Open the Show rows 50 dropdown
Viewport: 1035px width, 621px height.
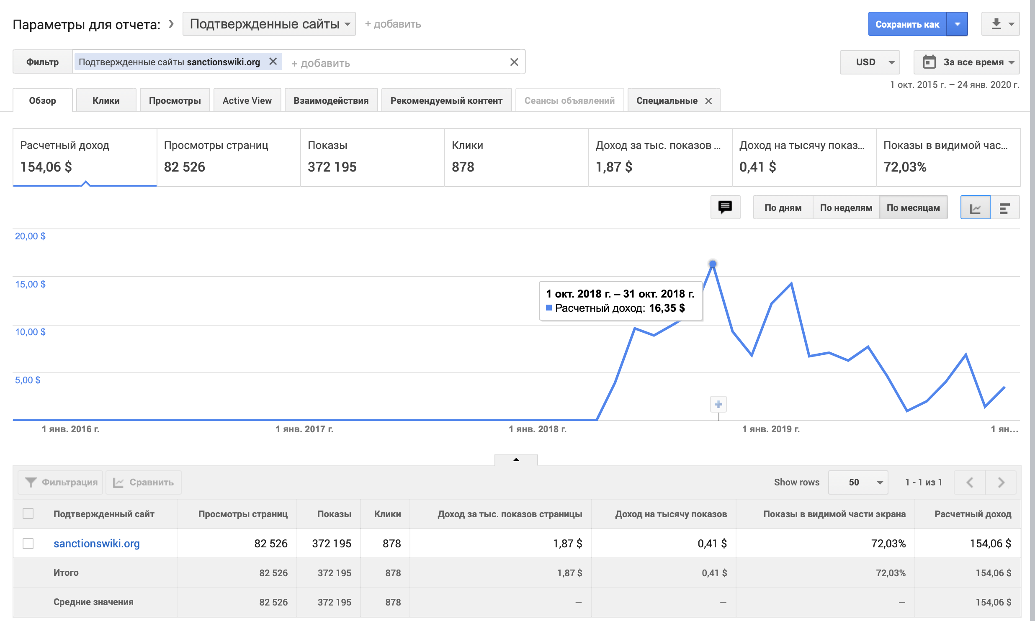(858, 482)
